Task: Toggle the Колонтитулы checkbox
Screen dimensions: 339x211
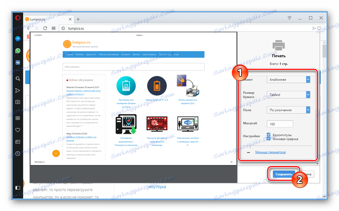Action: [269, 134]
